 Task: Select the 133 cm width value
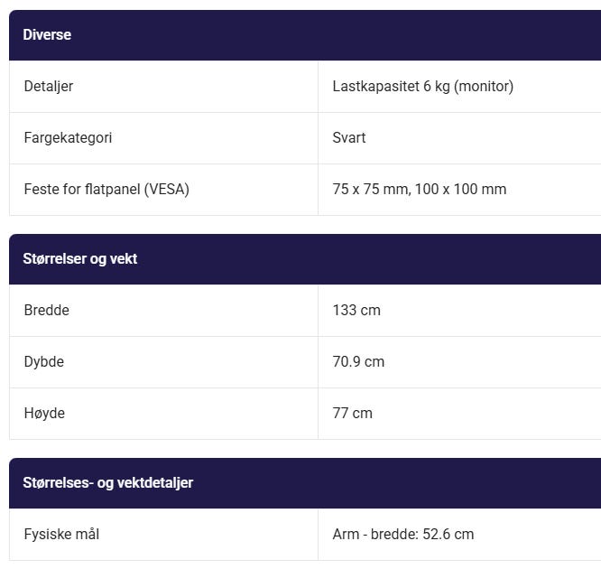click(356, 311)
